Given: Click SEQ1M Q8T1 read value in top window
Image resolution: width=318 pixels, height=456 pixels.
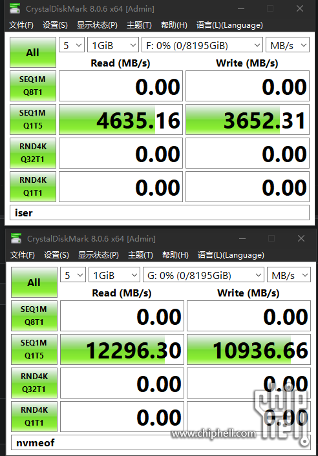Looking at the screenshot, I should [x=121, y=86].
